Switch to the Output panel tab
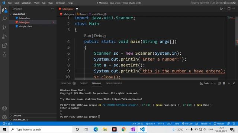Viewport: 238px width, 133px height. [x=84, y=83]
